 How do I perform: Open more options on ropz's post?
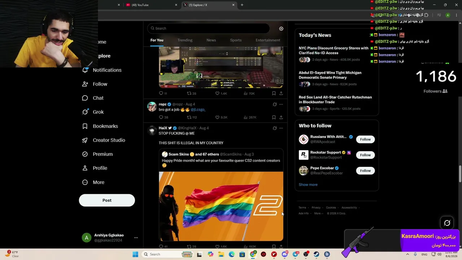click(281, 104)
